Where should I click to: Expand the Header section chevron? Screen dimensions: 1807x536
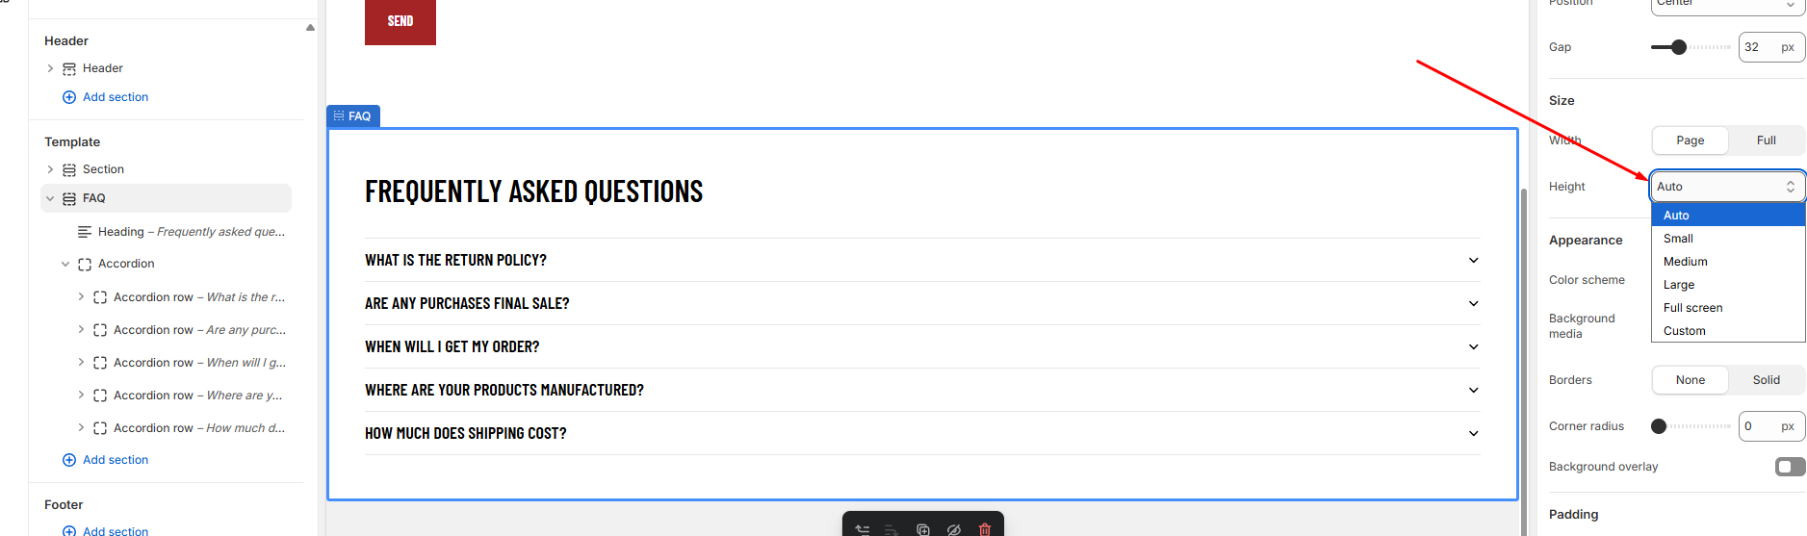point(50,68)
